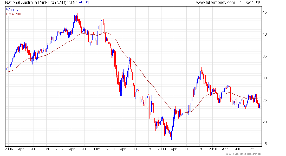
Task: Select the Weekly interval label
Action: pyautogui.click(x=12, y=10)
